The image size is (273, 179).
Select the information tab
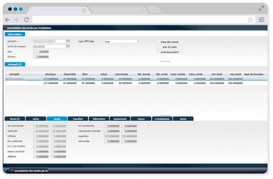[15, 34]
